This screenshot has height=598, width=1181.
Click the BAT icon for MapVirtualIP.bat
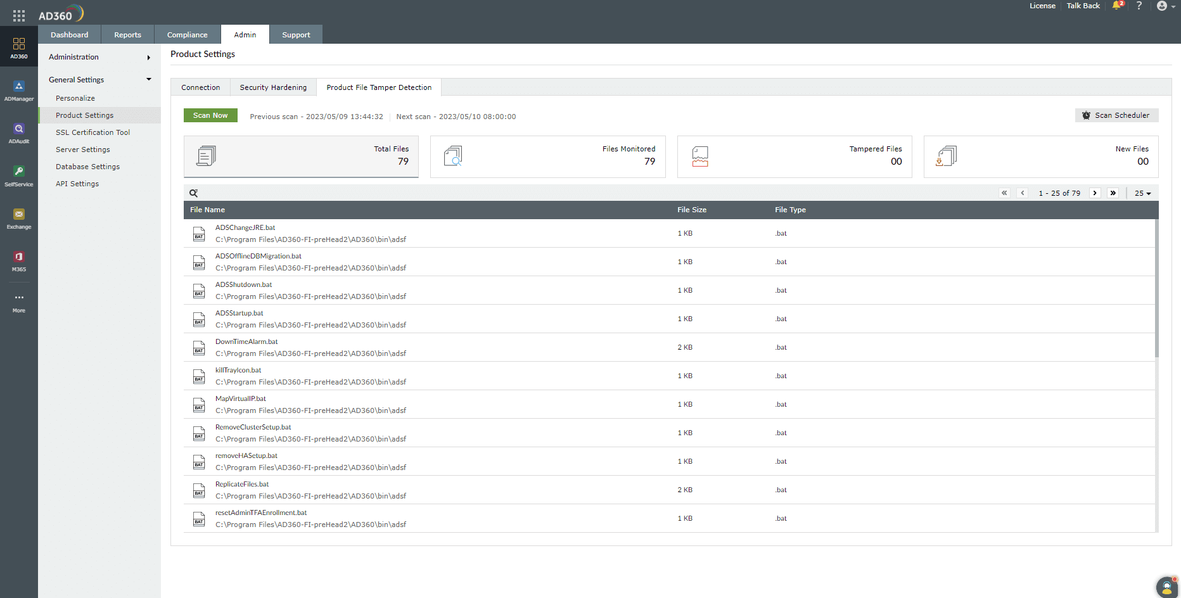pyautogui.click(x=199, y=405)
